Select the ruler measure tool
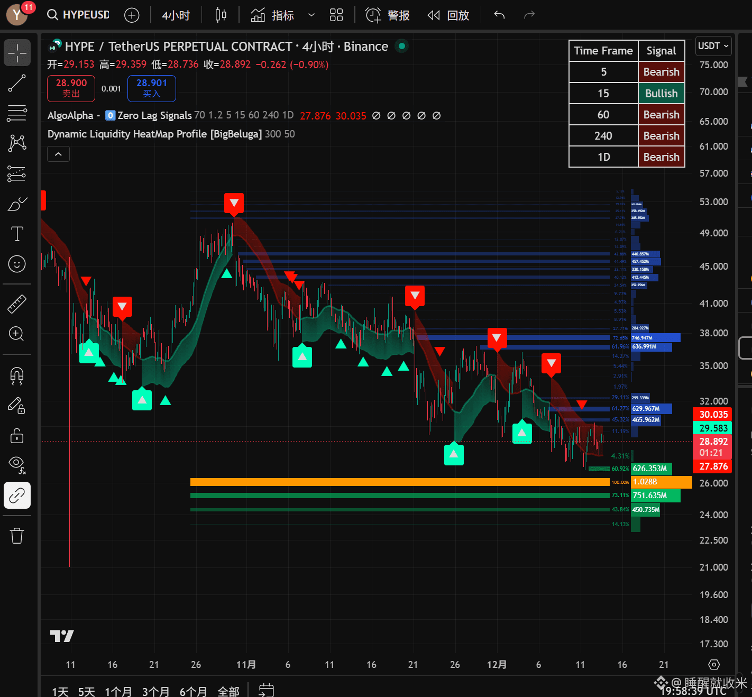 pyautogui.click(x=17, y=304)
